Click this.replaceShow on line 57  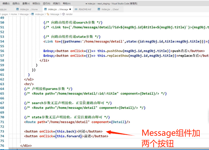click(x=113, y=56)
